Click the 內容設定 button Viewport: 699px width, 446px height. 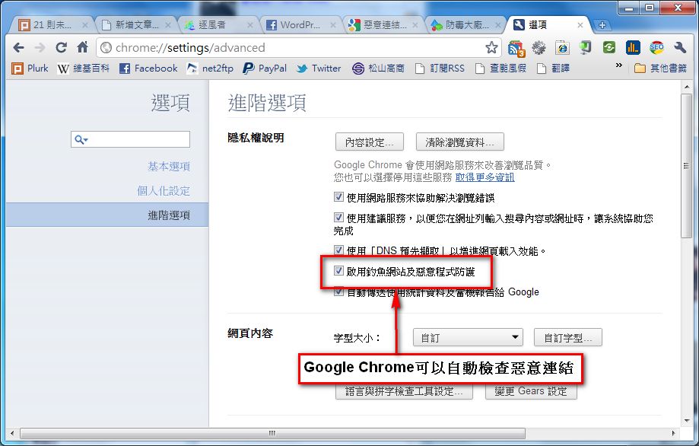(x=370, y=142)
